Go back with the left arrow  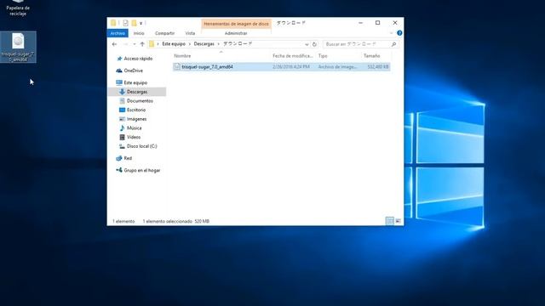click(x=114, y=44)
